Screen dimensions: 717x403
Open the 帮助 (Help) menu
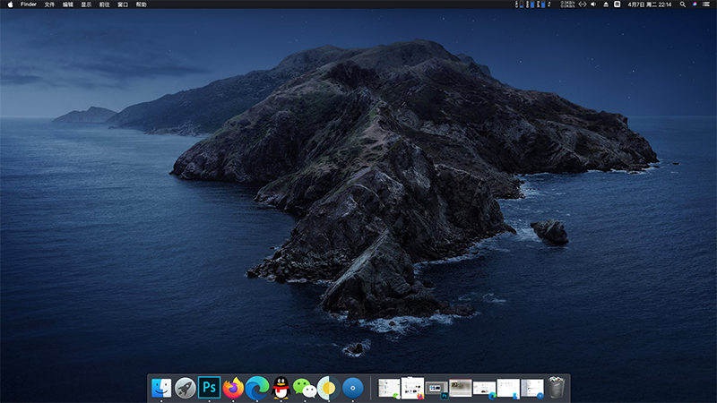tap(141, 4)
